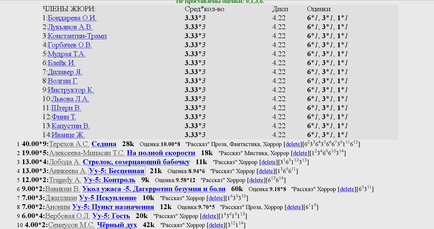
Task: Select size 60k of Укол ужаса story
Action: [237, 189]
